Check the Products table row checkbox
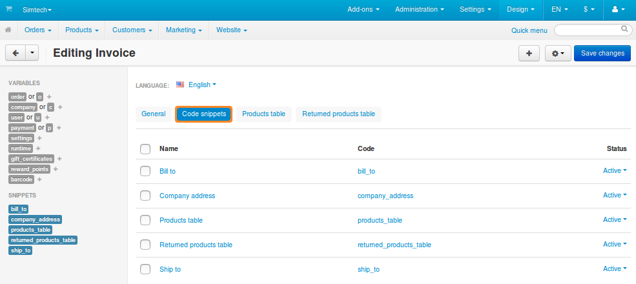 145,220
